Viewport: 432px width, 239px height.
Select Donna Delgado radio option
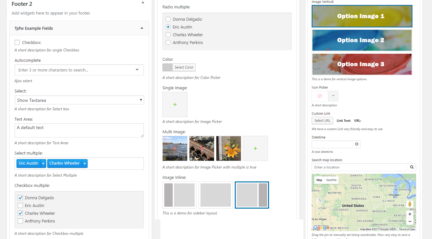[x=168, y=19]
